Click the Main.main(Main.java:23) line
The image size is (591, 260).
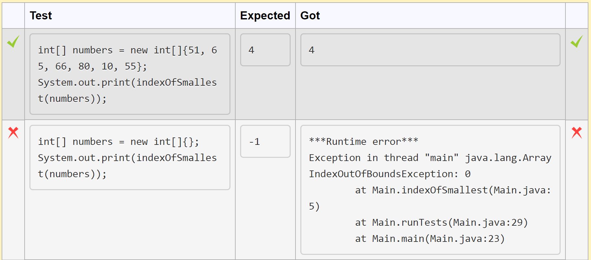(429, 239)
